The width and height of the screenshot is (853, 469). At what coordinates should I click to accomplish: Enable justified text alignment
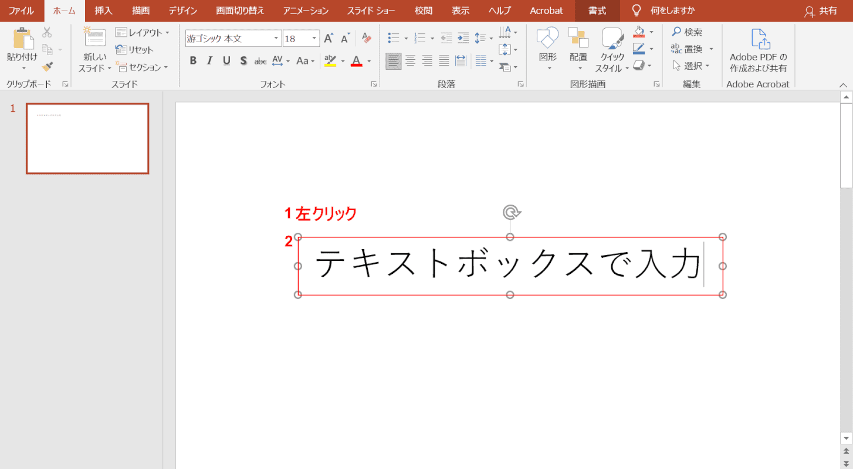pos(444,60)
